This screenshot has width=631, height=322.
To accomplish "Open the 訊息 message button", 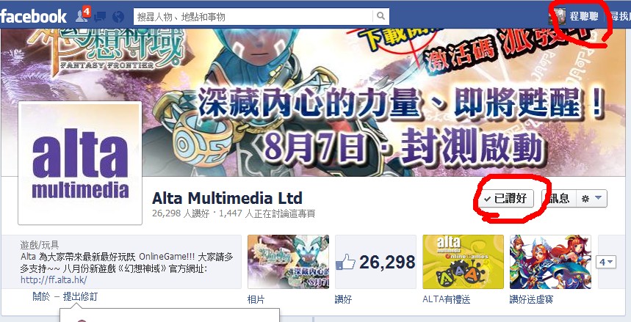I will coord(560,199).
